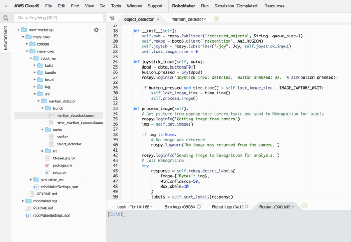This screenshot has width=351, height=242.
Task: Click the roboMakerLogs folder icon
Action: point(29,201)
